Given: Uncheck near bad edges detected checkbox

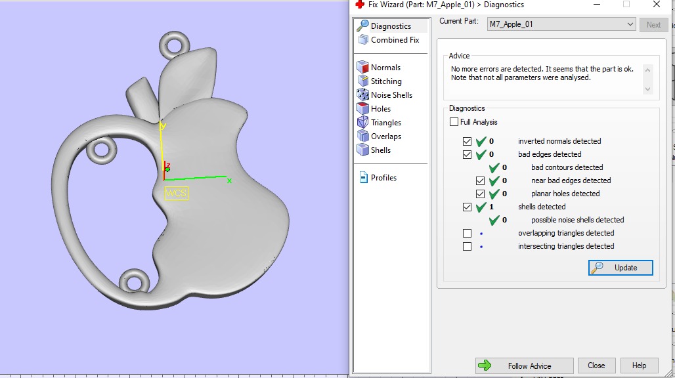Looking at the screenshot, I should [480, 180].
